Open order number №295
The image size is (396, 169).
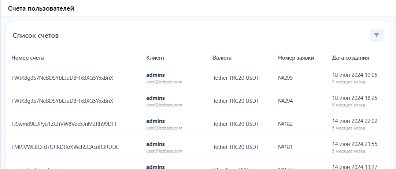tap(285, 78)
